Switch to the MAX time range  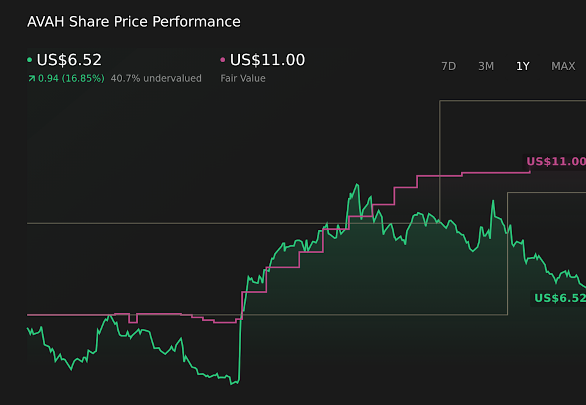coord(562,66)
